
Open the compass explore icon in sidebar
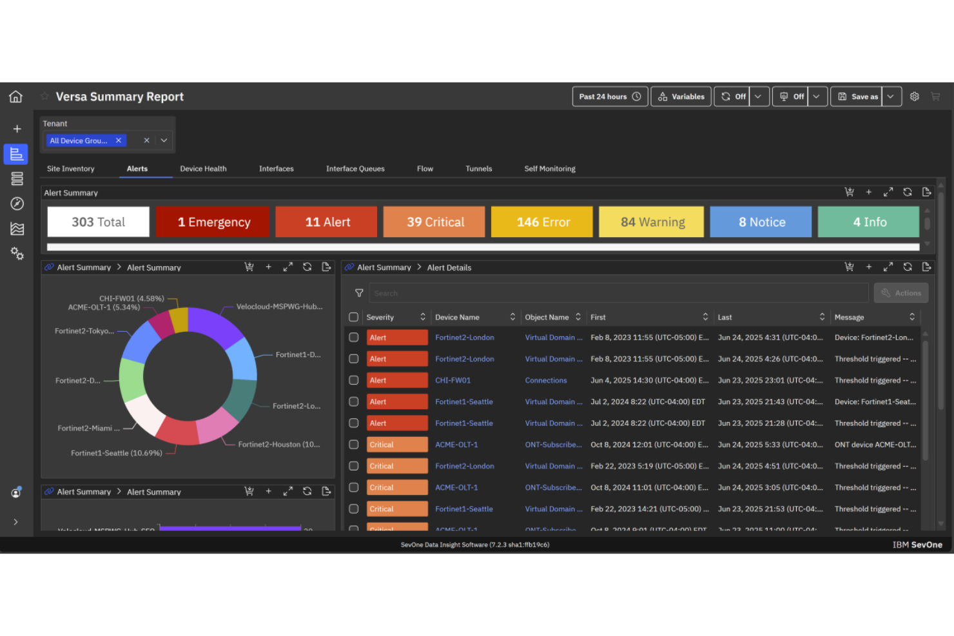(17, 204)
